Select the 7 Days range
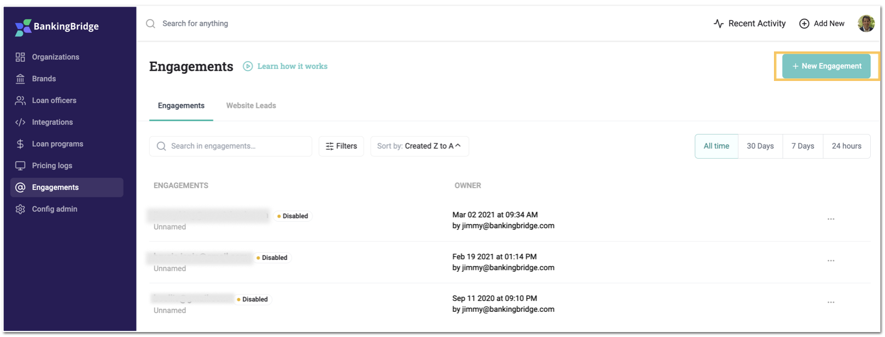Image resolution: width=885 pixels, height=337 pixels. (x=803, y=146)
